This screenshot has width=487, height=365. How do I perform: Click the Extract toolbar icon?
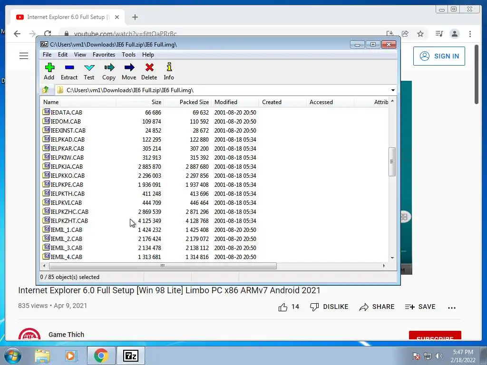pyautogui.click(x=69, y=71)
